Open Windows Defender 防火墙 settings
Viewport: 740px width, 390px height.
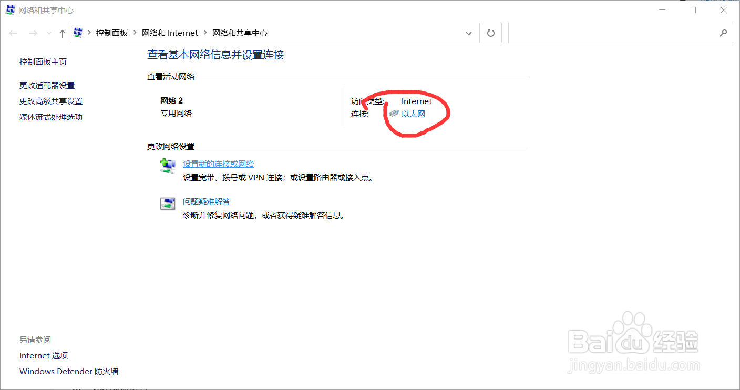69,371
